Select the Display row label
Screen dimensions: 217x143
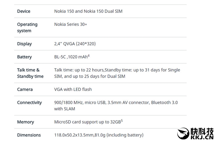(x=25, y=44)
